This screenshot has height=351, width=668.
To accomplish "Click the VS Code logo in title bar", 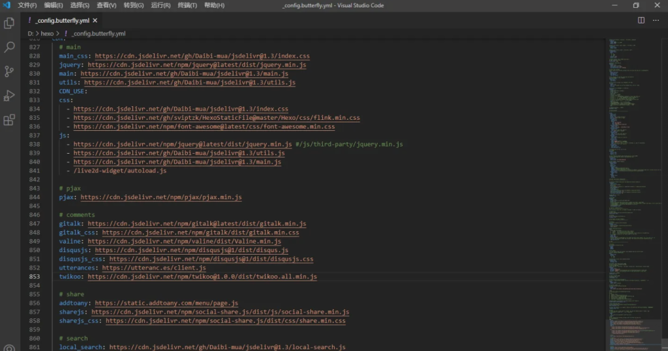I will coord(7,5).
